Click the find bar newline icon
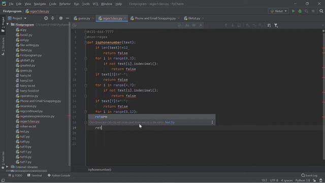The width and height of the screenshot is (325, 183). tap(179, 25)
